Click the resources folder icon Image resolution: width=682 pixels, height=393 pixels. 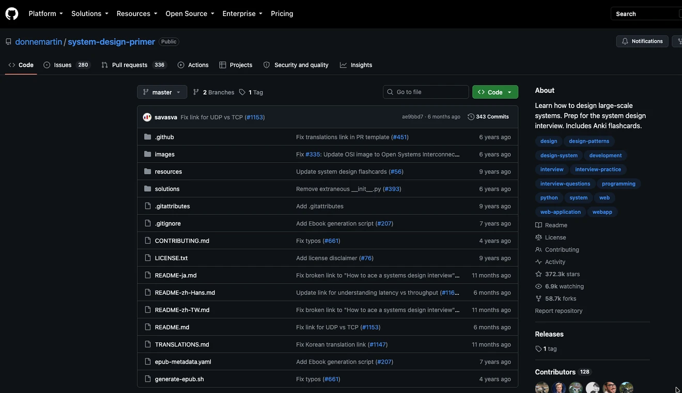148,171
